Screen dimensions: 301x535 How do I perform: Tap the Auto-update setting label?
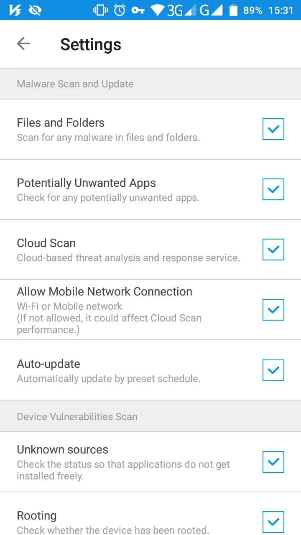tap(48, 364)
